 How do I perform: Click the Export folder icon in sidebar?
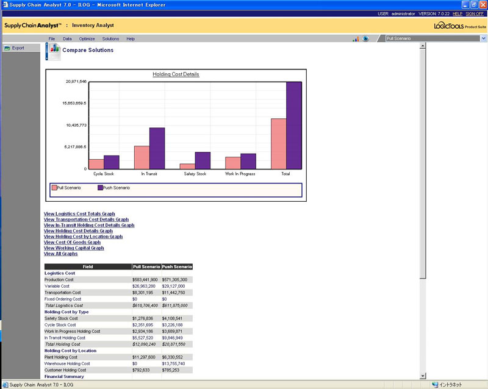tap(7, 48)
